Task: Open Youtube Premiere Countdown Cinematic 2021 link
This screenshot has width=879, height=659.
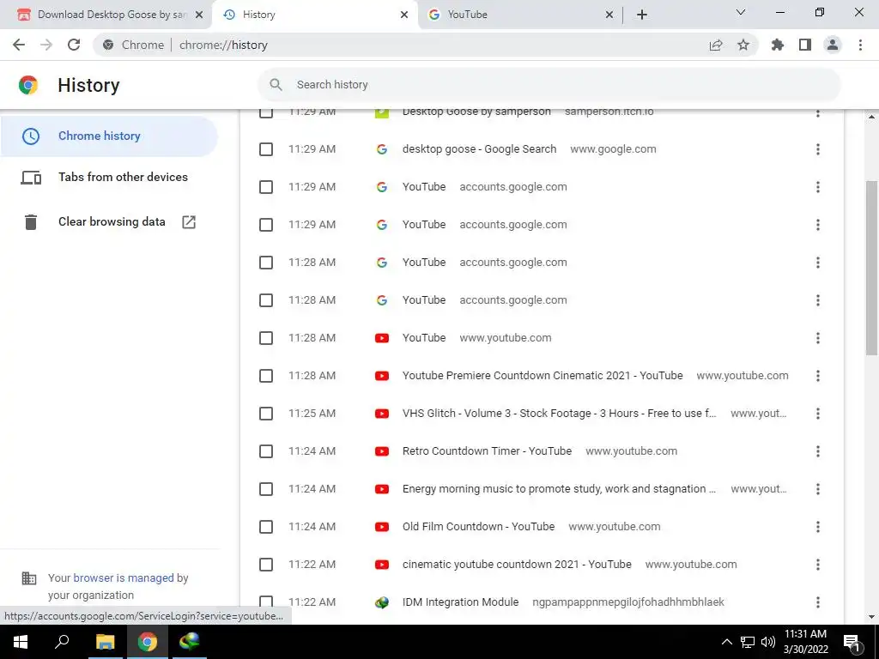Action: pyautogui.click(x=543, y=376)
